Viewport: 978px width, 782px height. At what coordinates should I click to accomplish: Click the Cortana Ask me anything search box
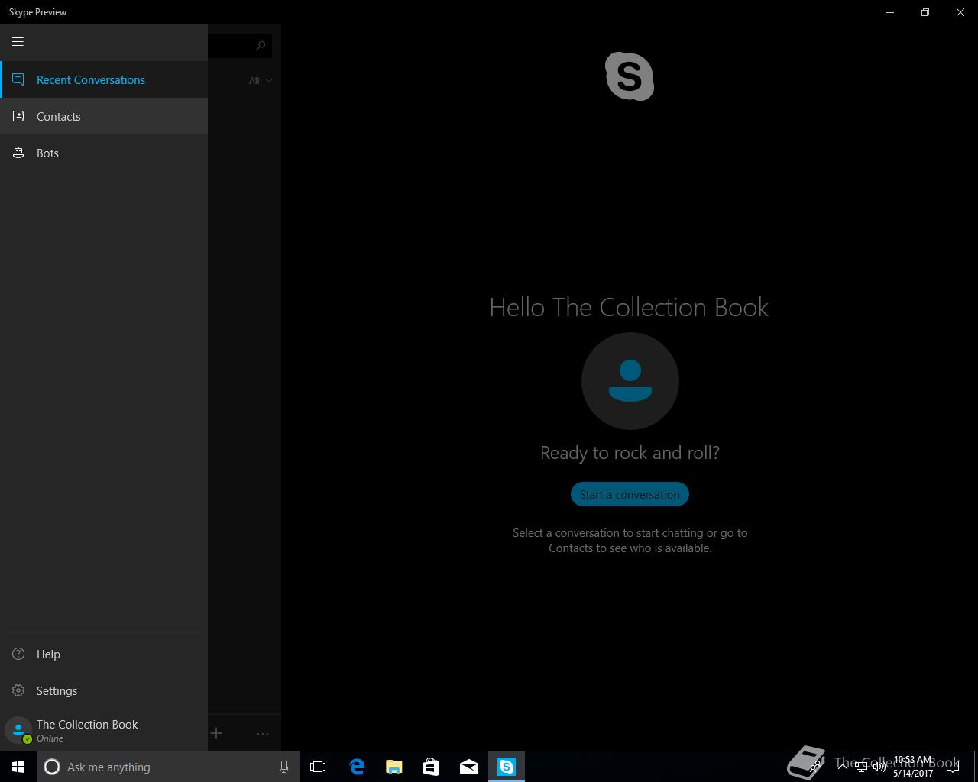tap(168, 767)
